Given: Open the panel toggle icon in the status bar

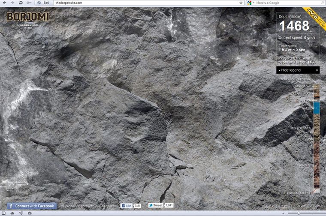Looking at the screenshot, I should [x=4, y=213].
